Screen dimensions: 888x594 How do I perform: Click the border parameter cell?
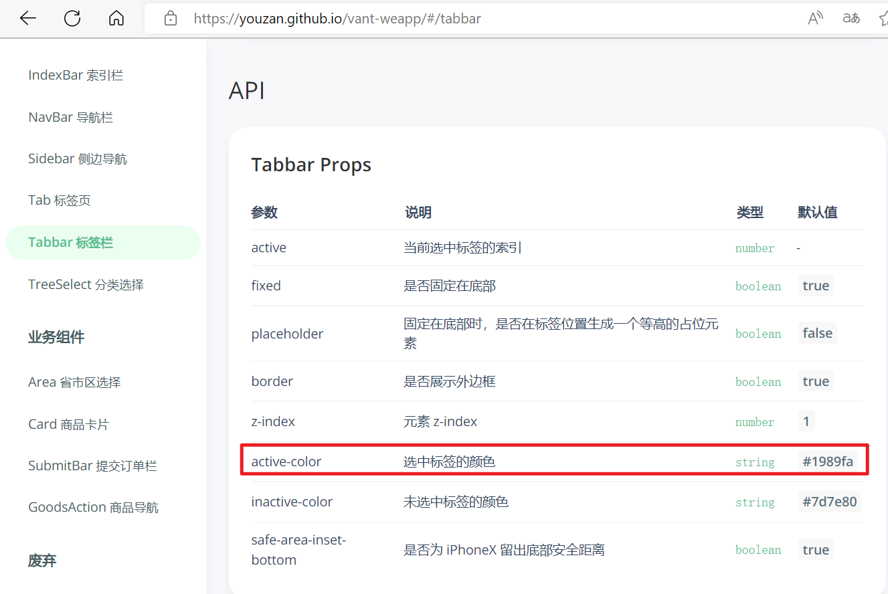(x=272, y=381)
